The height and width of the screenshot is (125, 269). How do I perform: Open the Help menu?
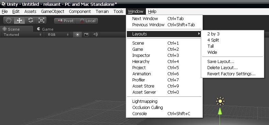(152, 12)
